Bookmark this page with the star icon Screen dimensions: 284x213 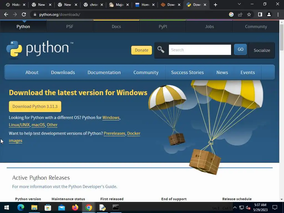[x=249, y=14]
